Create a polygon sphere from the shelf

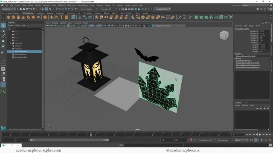(9, 17)
